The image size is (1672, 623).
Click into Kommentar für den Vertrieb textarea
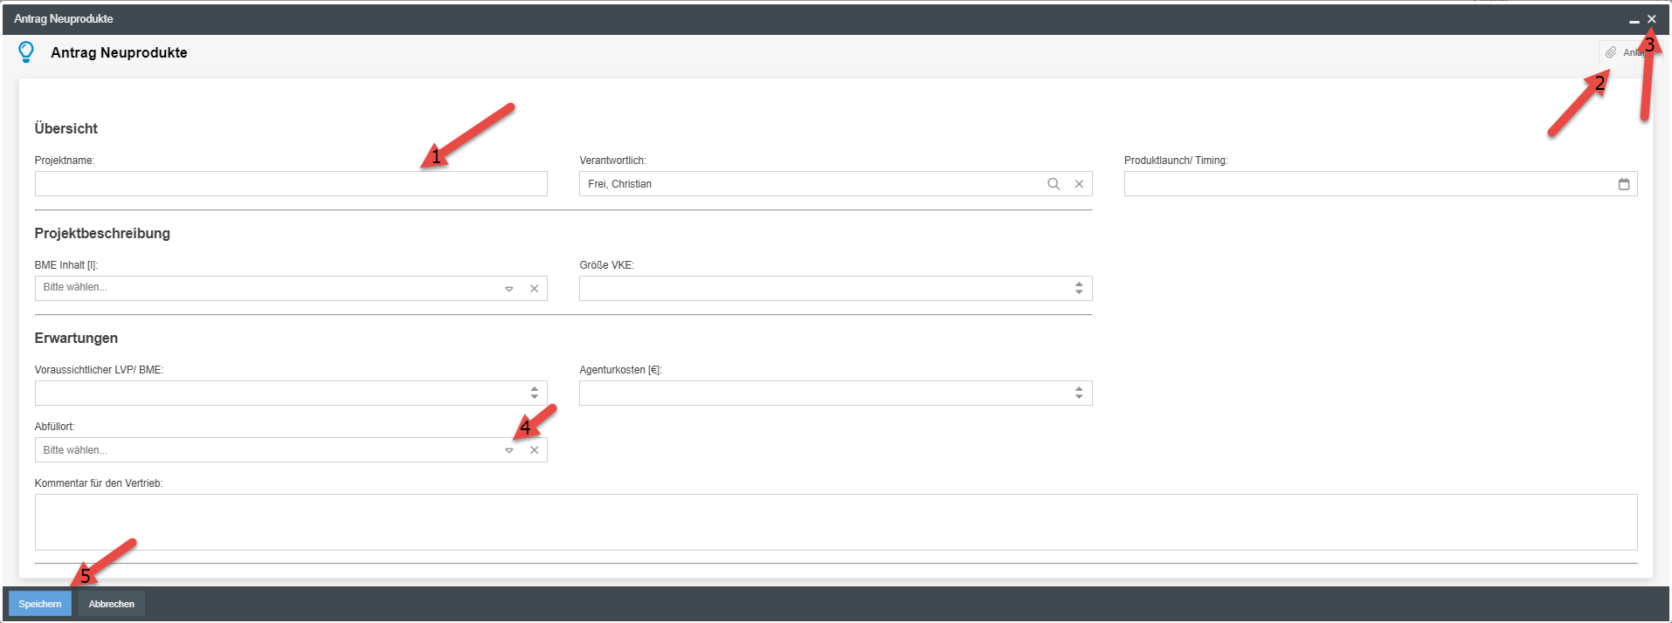[x=835, y=522]
